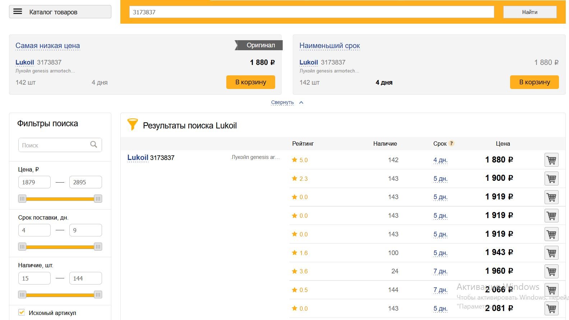Grab the left delivery time slider handle
Screen dimensions: 569x320
[22, 246]
